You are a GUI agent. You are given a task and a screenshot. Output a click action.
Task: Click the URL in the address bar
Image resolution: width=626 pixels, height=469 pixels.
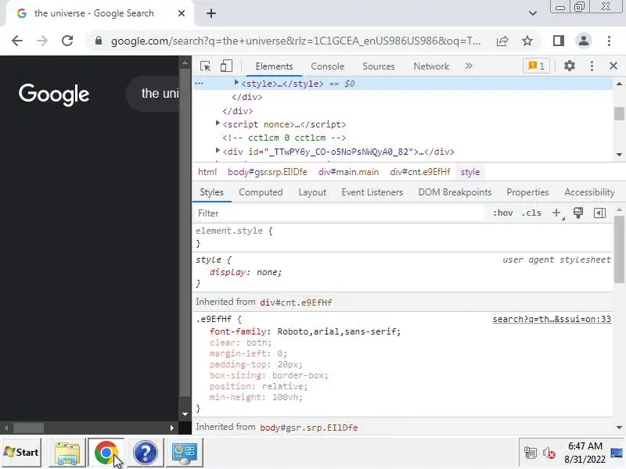pos(296,41)
